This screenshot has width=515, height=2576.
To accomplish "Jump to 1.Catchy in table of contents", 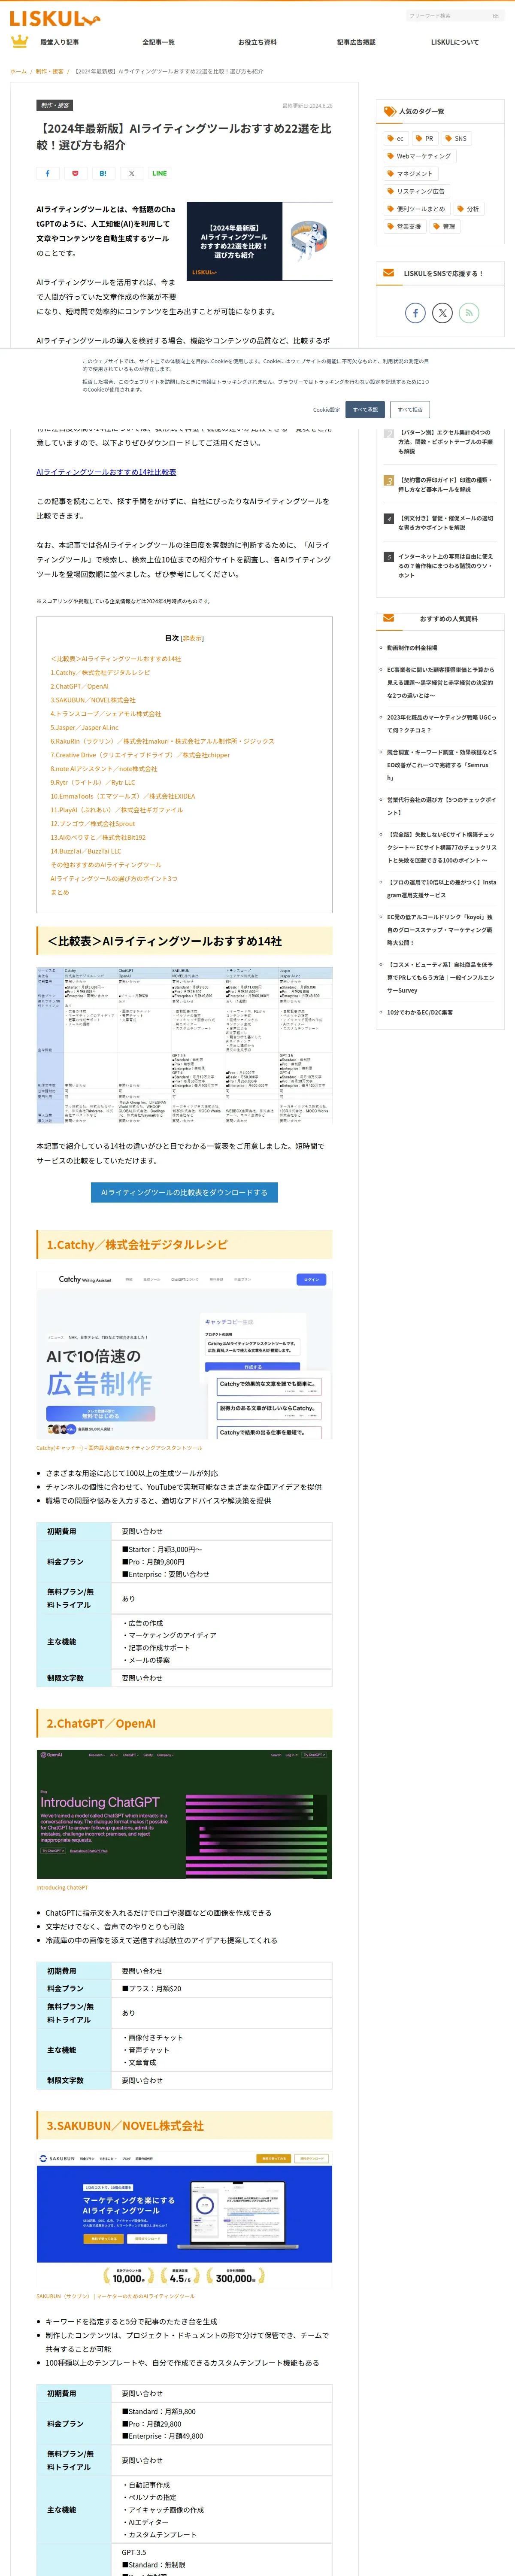I will tap(100, 673).
